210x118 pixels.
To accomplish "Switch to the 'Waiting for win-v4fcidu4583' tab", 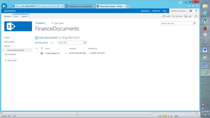I will click(x=80, y=6).
